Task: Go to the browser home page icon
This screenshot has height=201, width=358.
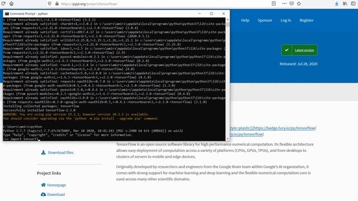Action: coord(11,4)
